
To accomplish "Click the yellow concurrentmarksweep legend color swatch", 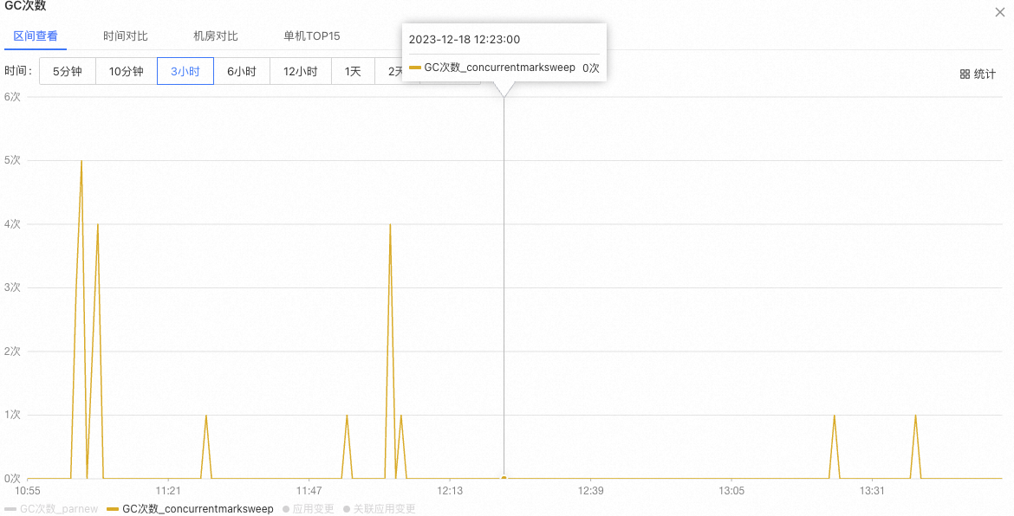I will pyautogui.click(x=113, y=509).
